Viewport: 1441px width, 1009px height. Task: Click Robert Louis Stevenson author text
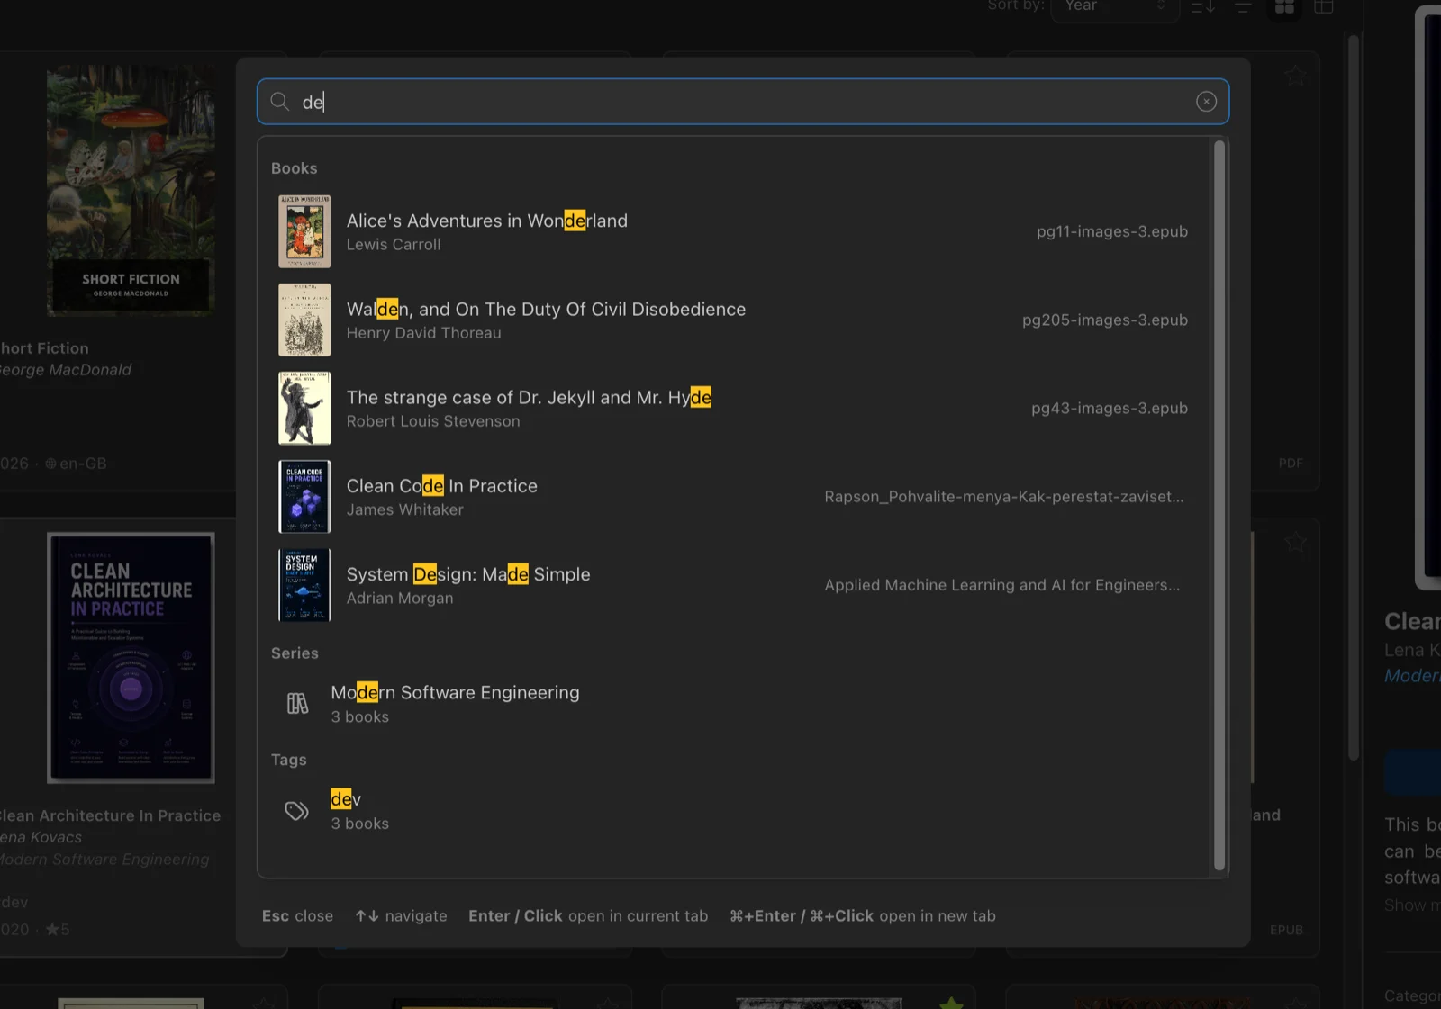tap(433, 421)
